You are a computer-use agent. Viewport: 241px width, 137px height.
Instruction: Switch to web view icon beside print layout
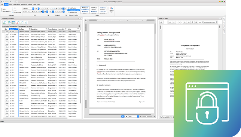126,116
